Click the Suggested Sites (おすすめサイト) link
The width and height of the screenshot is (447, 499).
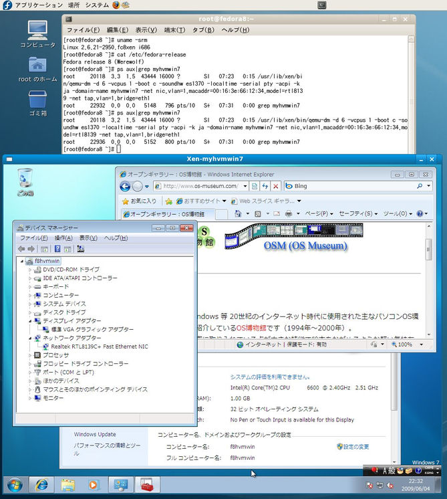201,201
